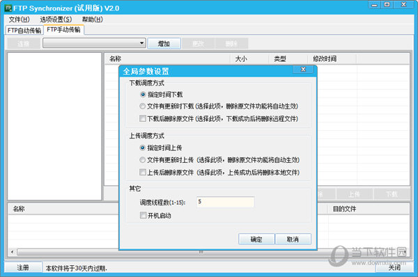The height and width of the screenshot is (277, 418).
Task: Open the 帮助(H) menu
Action: pyautogui.click(x=92, y=19)
